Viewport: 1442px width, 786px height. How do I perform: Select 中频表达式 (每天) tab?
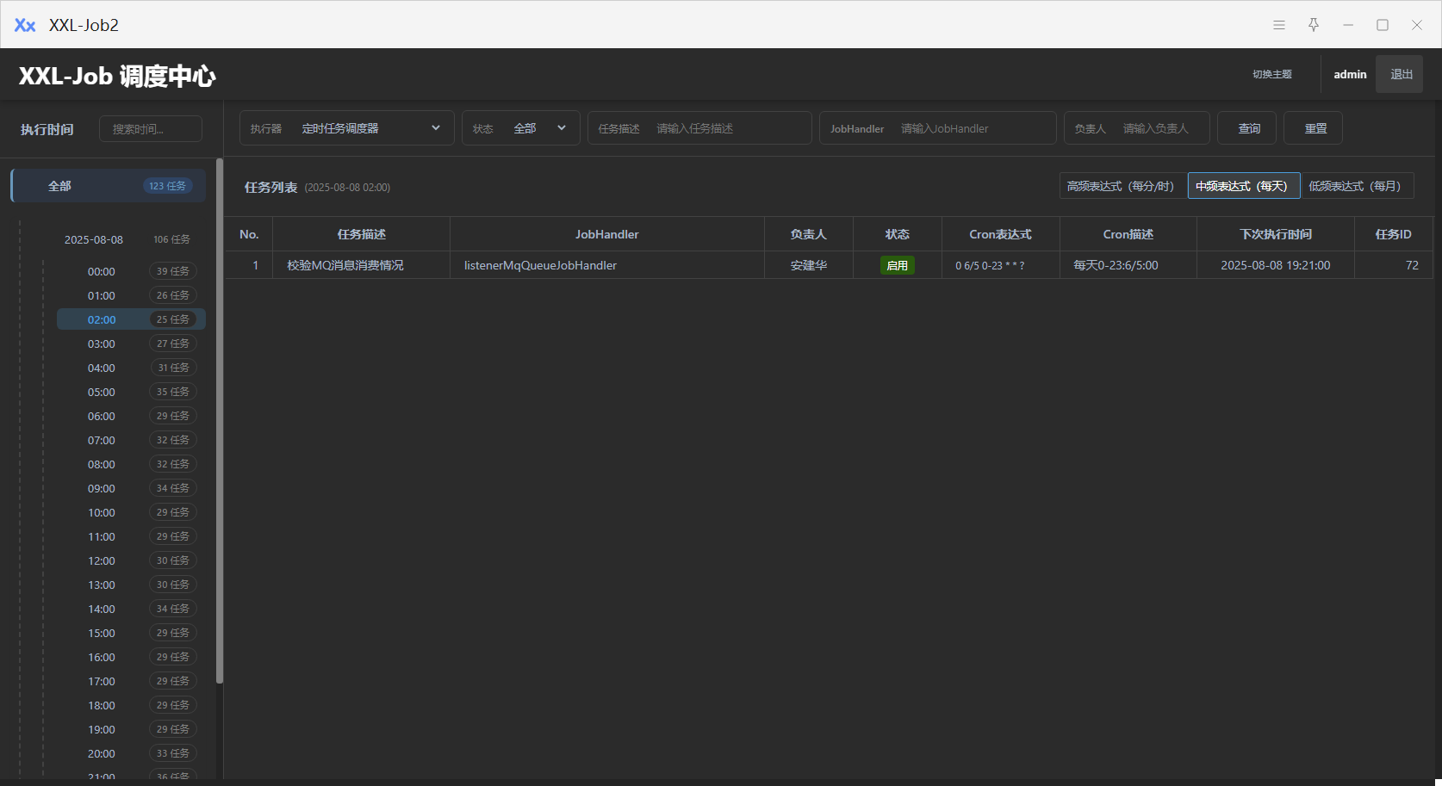[x=1244, y=186]
